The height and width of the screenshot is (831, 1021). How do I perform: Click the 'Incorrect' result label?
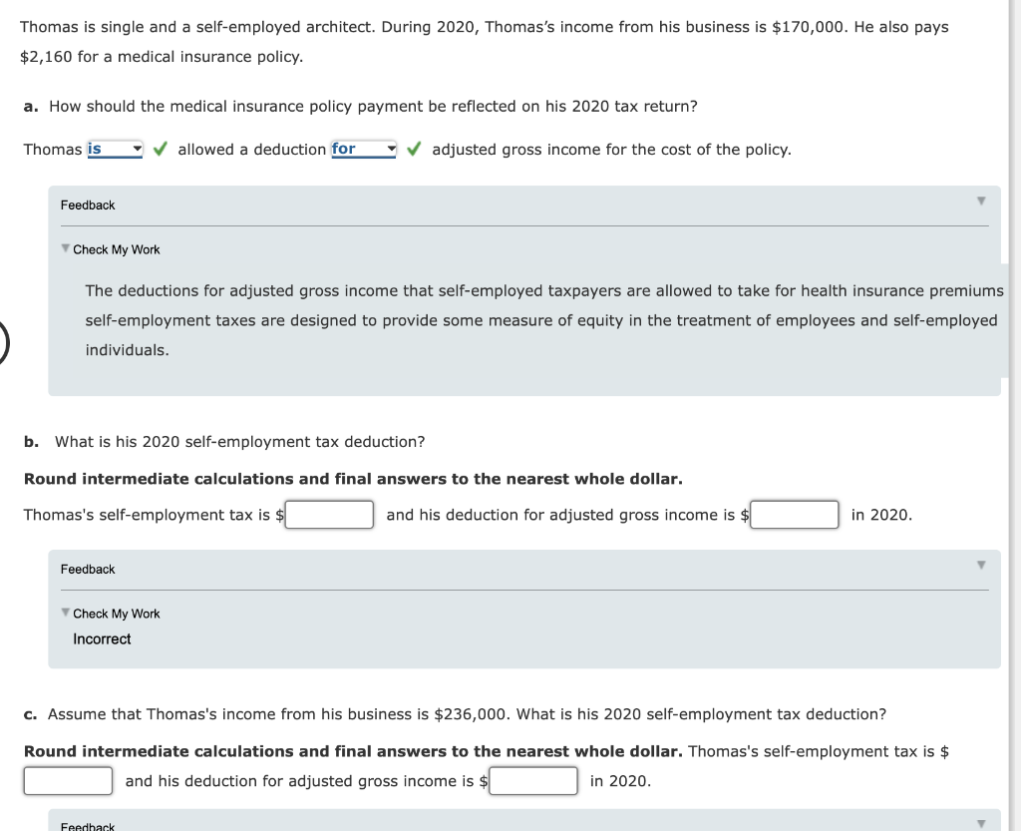(102, 638)
